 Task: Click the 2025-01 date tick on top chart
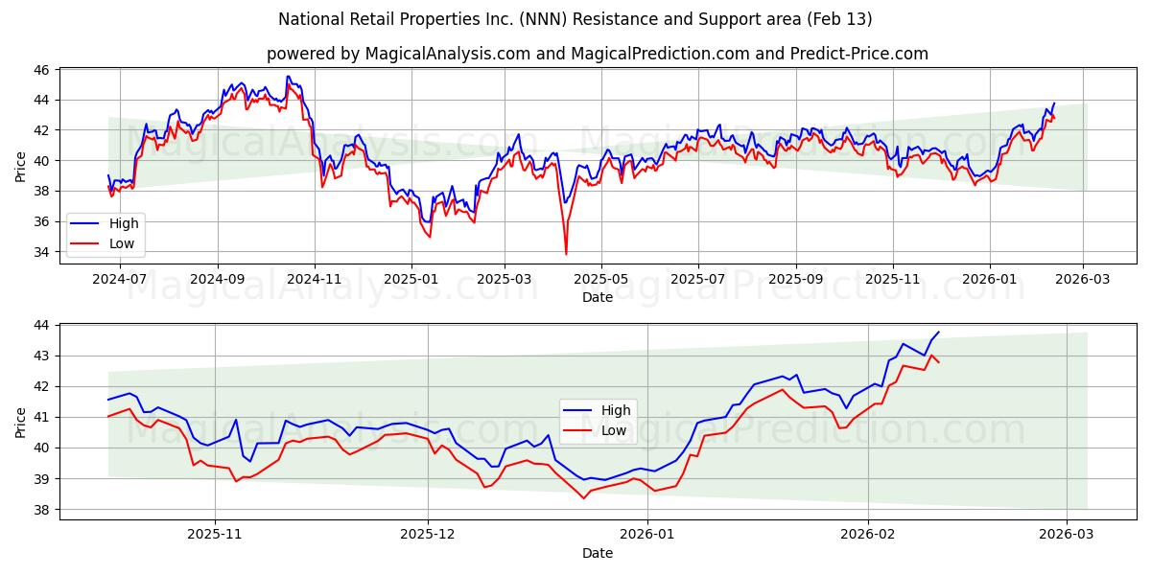tap(411, 279)
